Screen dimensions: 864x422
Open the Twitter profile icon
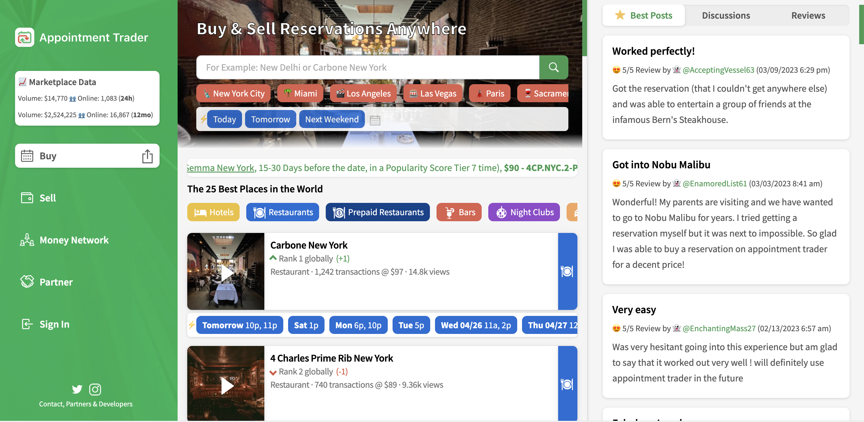click(77, 389)
